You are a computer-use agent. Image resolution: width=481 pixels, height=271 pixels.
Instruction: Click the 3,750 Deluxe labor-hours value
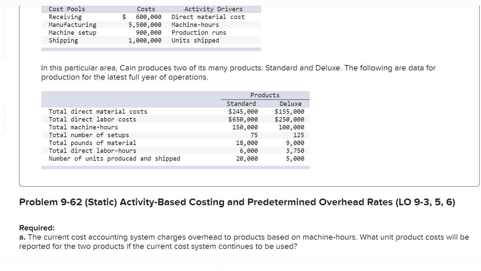(x=295, y=151)
